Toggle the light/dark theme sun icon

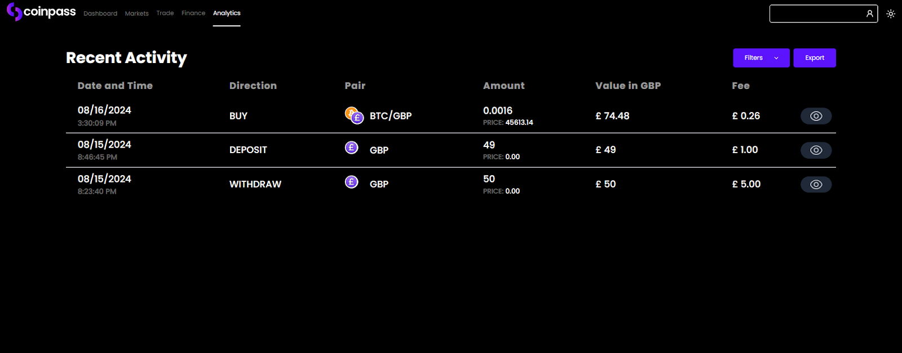coord(891,14)
